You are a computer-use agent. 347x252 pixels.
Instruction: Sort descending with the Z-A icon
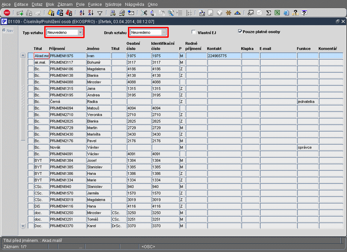pos(91,13)
